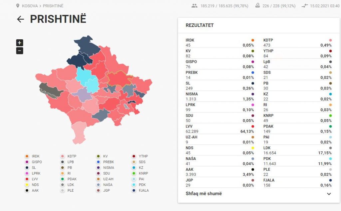Click SL label in map legend
341x211 pixels.
pos(34,167)
